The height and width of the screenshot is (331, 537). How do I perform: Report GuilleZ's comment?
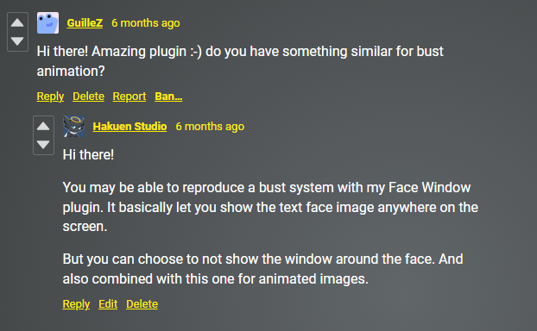click(130, 97)
